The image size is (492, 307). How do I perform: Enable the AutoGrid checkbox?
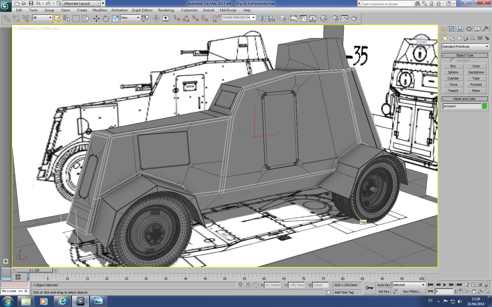(x=452, y=61)
